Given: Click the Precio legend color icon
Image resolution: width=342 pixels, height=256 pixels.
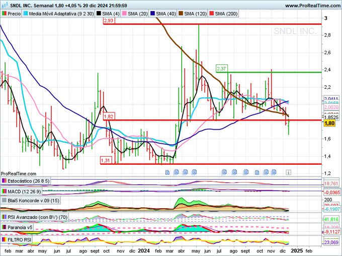Looking at the screenshot, I should [x=4, y=14].
